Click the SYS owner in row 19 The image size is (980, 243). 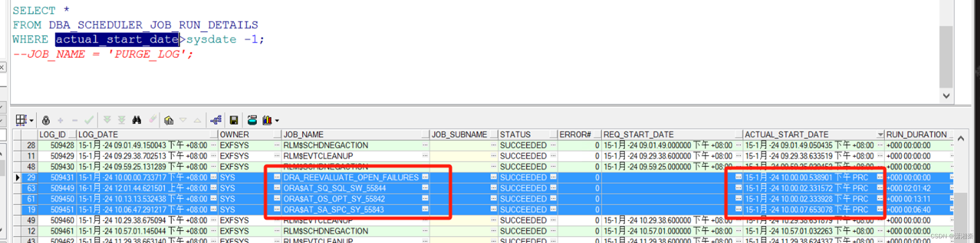pos(227,210)
